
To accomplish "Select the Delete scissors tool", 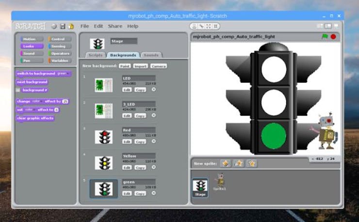I will [201, 26].
